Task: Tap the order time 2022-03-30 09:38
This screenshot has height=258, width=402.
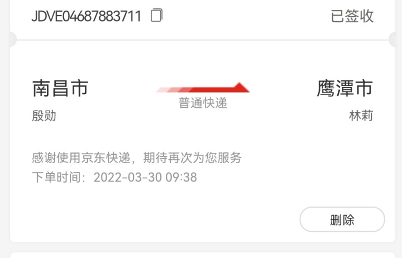Action: click(145, 177)
